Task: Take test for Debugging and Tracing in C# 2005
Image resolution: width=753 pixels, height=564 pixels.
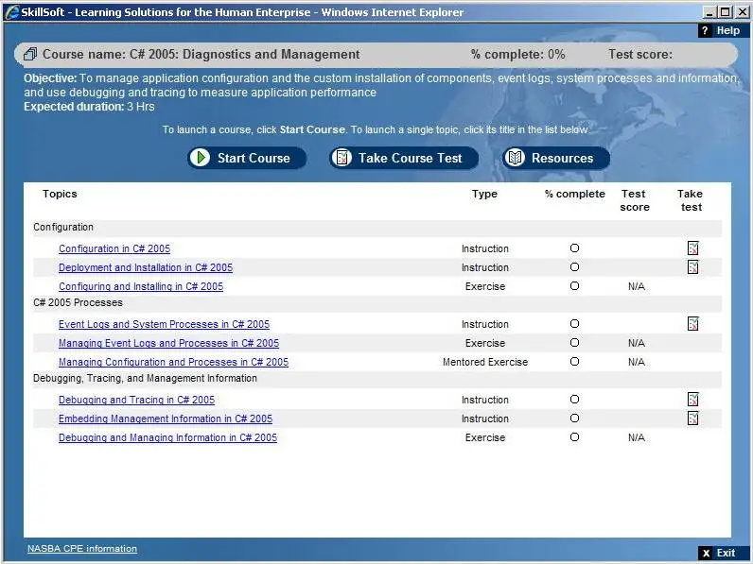Action: (x=692, y=399)
